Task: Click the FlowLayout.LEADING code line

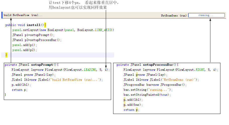Action: pyautogui.click(x=61, y=70)
